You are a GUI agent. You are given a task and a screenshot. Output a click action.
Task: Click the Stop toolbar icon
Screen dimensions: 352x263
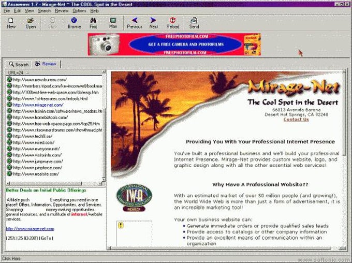(x=52, y=20)
